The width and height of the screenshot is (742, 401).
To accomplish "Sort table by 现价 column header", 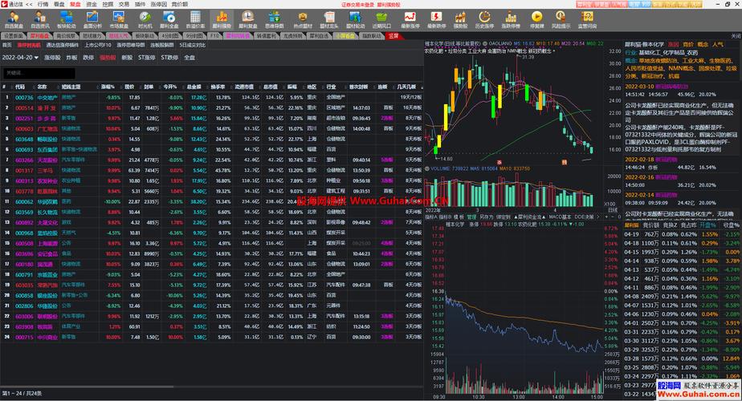I will coord(129,87).
